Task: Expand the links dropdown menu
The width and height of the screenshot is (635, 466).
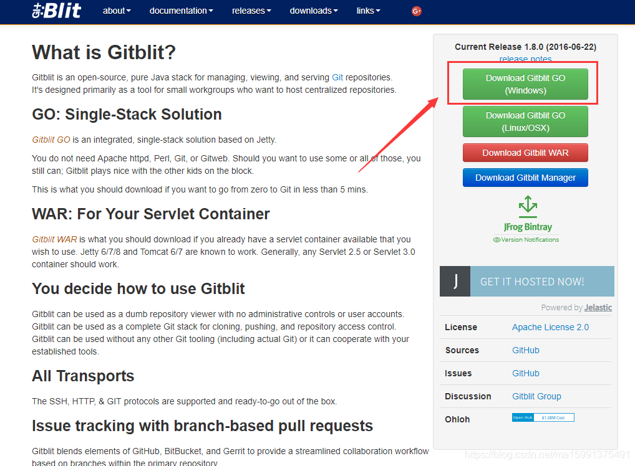Action: (368, 11)
